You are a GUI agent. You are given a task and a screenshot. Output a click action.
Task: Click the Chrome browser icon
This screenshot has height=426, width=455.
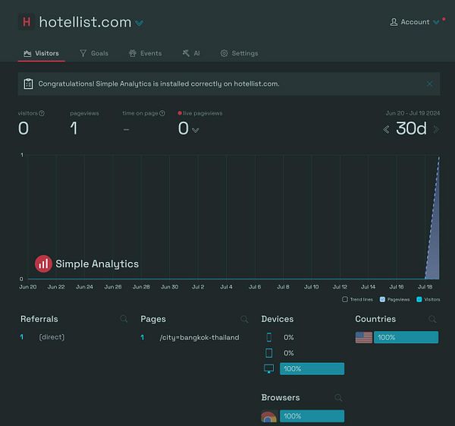(268, 416)
